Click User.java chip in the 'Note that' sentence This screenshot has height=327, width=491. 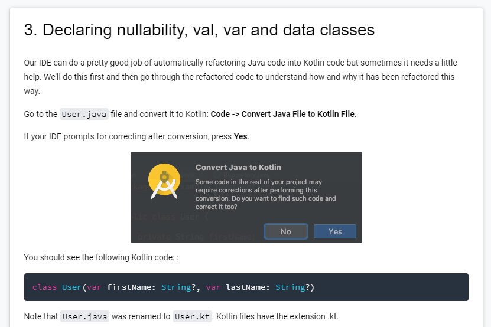click(x=84, y=317)
